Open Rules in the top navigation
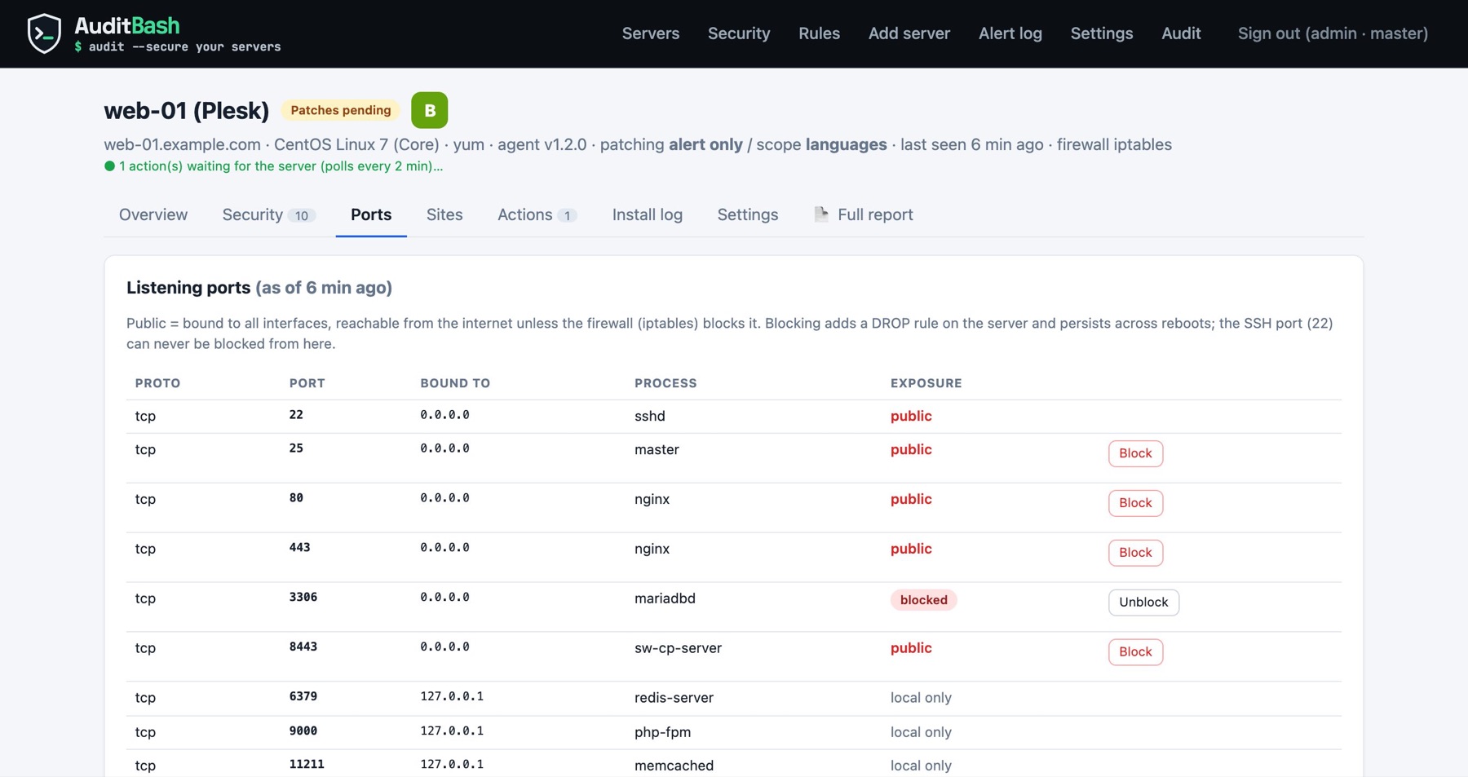Screen dimensions: 1468x777 point(819,33)
